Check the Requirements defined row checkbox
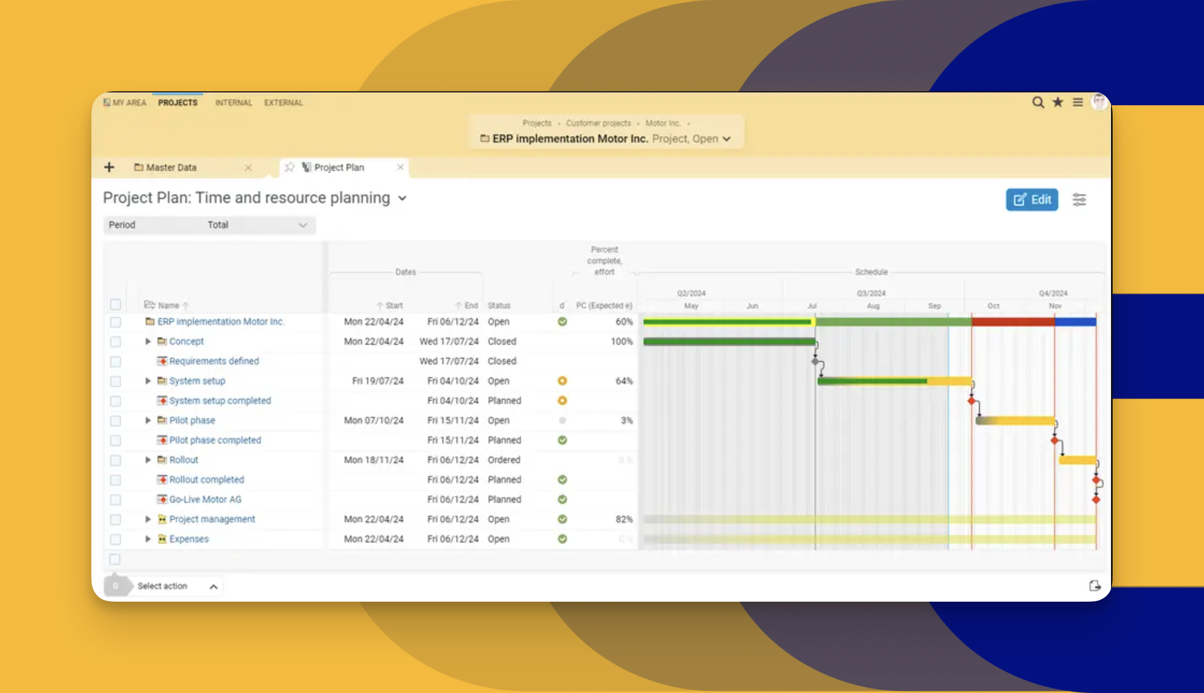Viewport: 1204px width, 693px height. [116, 362]
